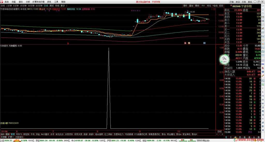Click the 净流入额 649.4万 value
The image size is (265, 142).
pyautogui.click(x=251, y=72)
